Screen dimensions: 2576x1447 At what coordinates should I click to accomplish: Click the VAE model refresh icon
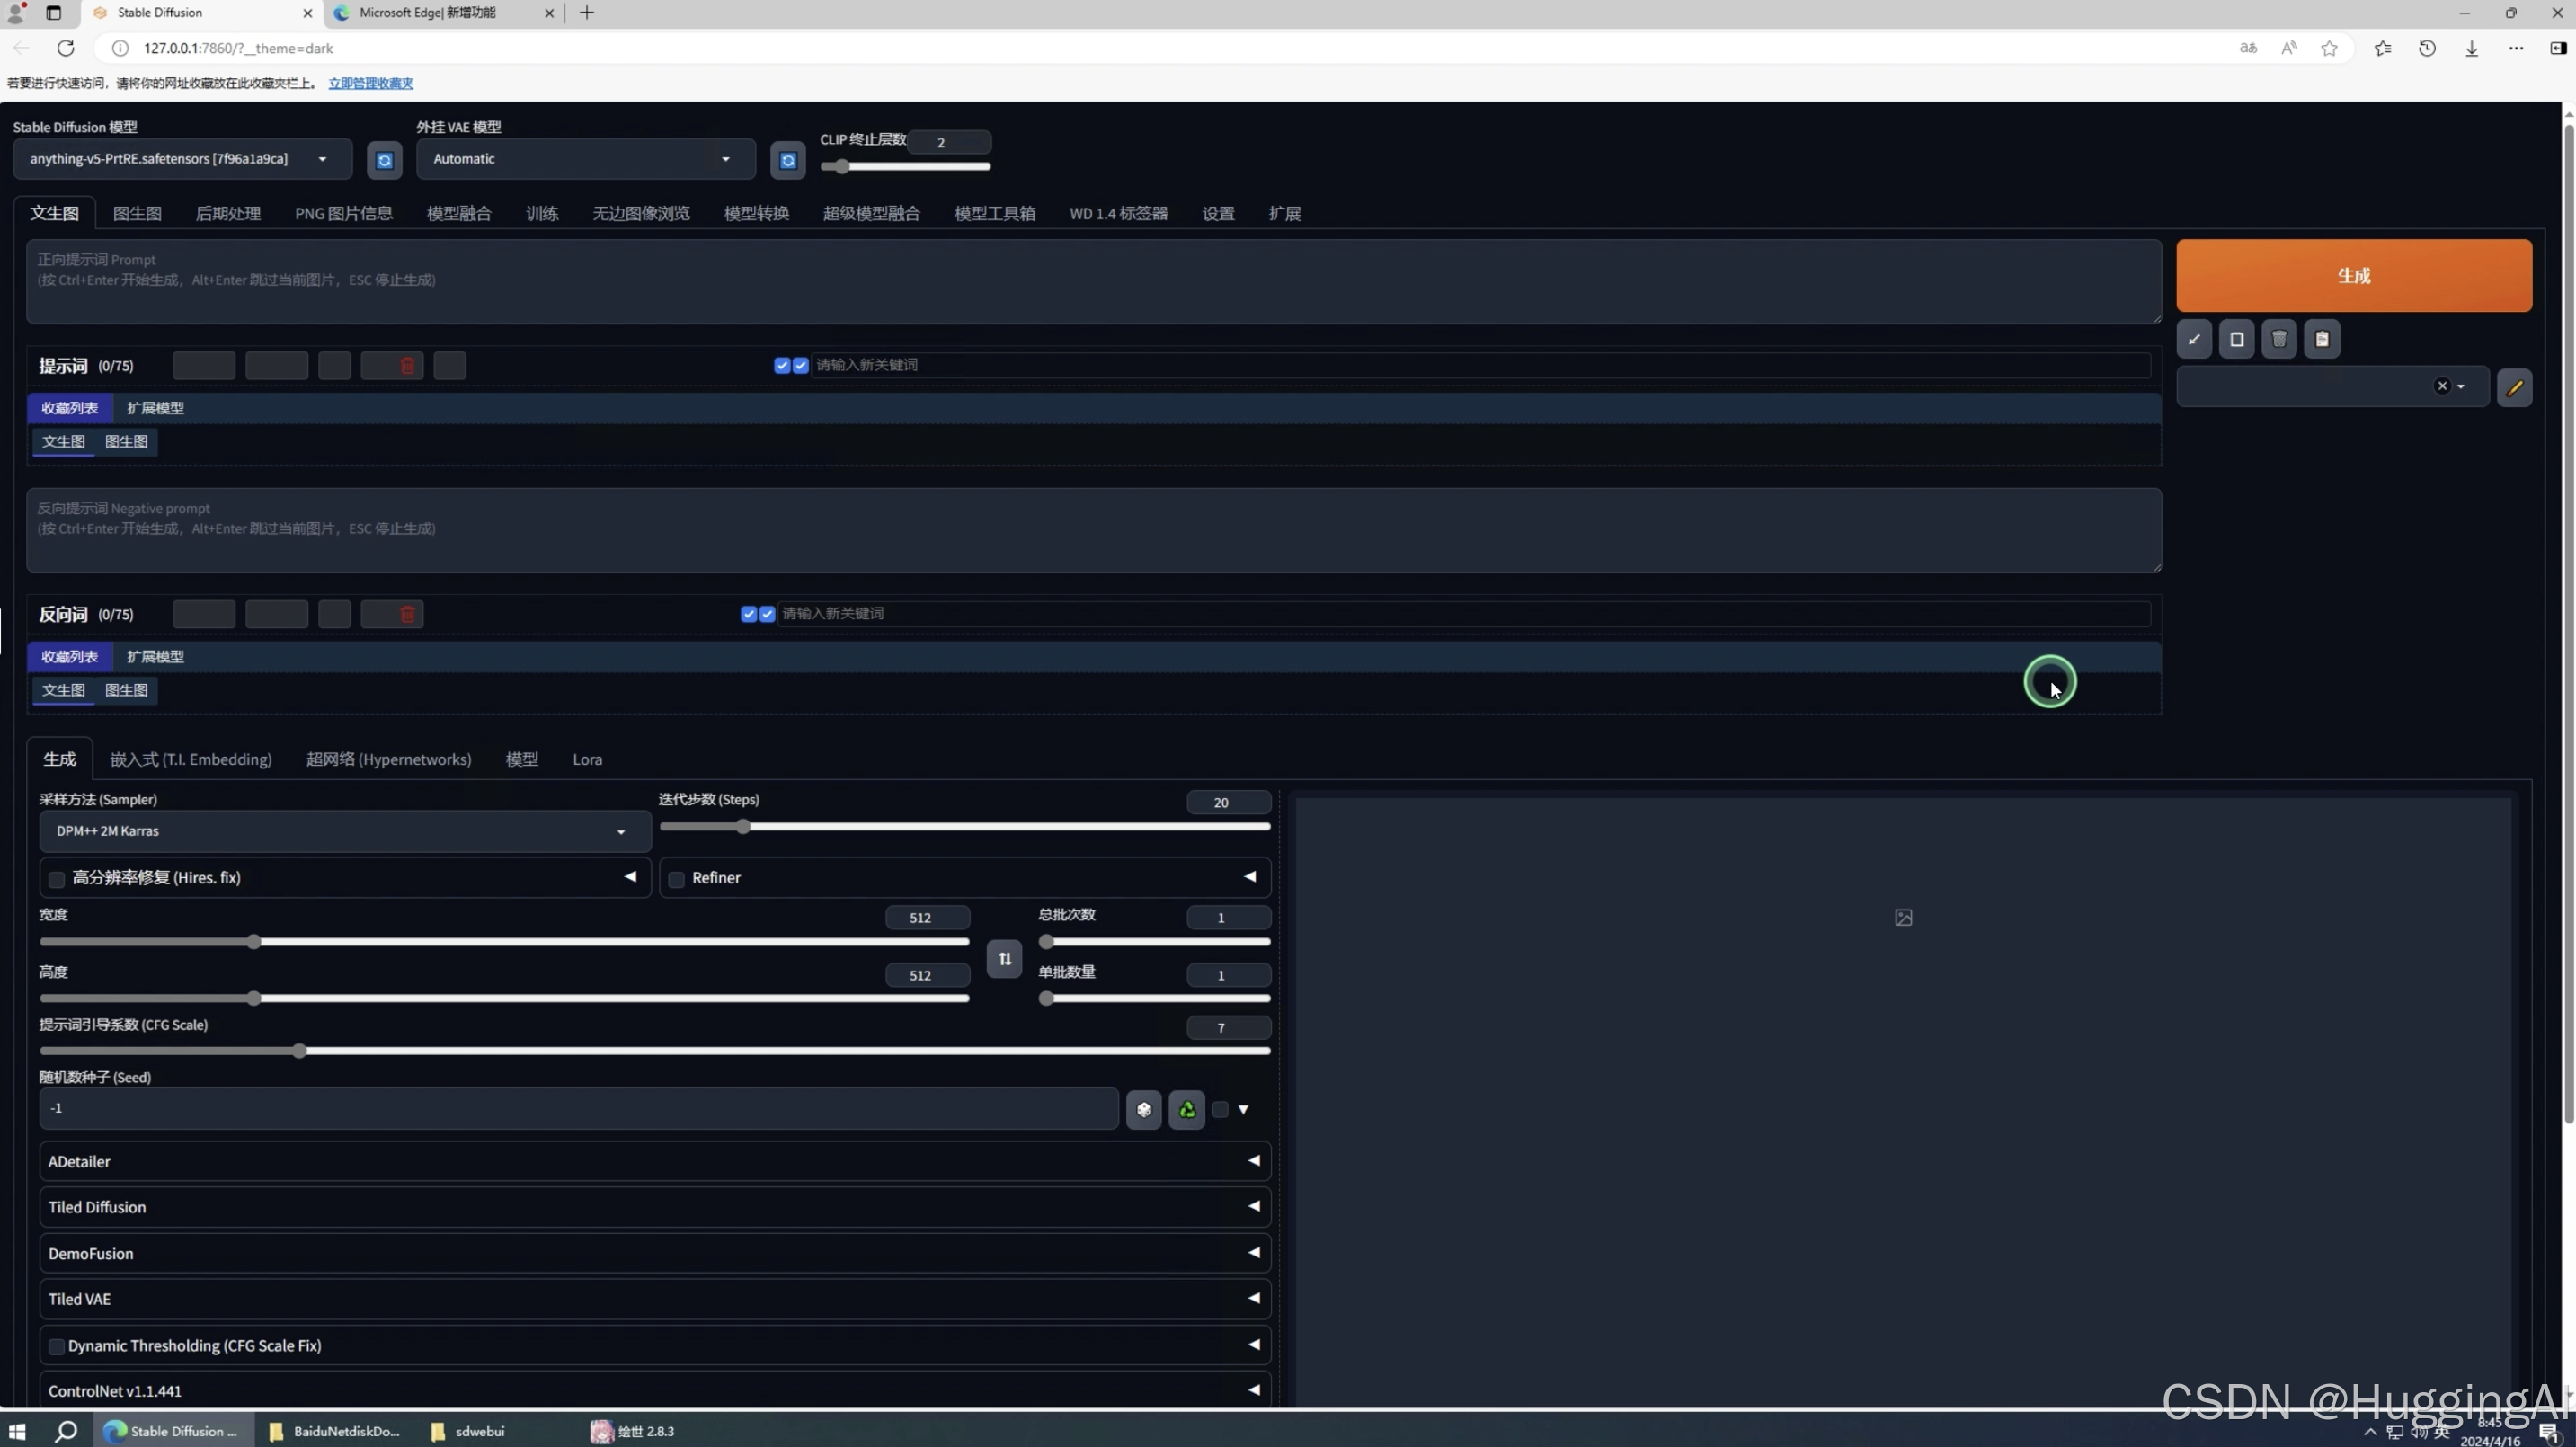coord(787,160)
